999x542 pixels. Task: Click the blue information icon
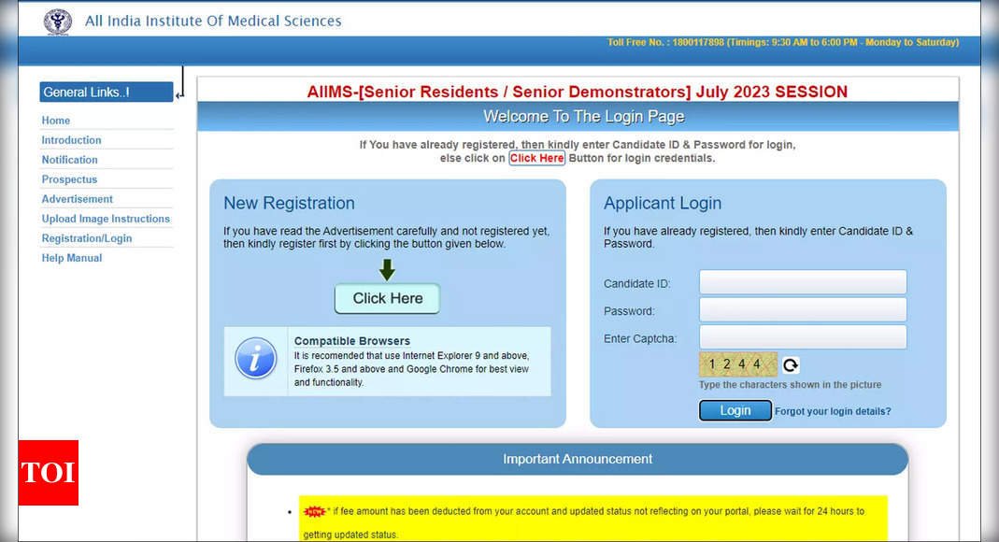coord(255,359)
